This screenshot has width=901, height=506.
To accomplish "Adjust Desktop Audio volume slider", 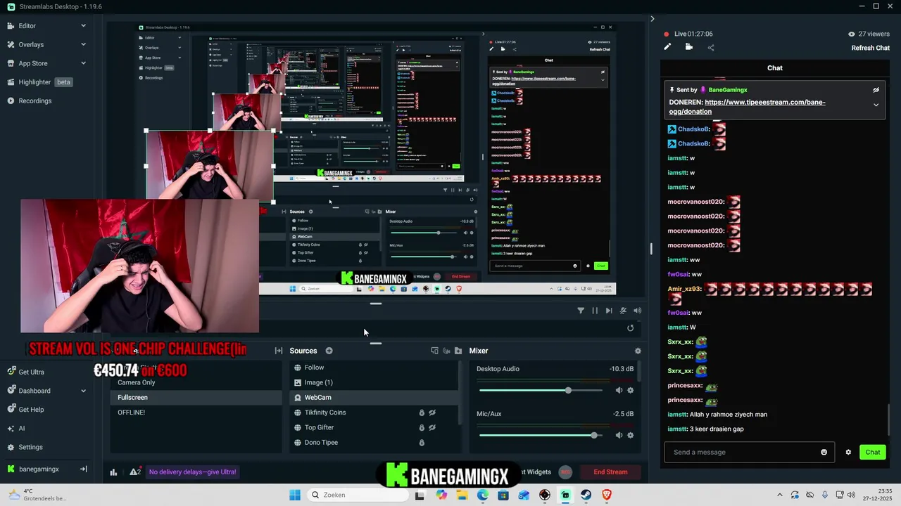I will (541, 390).
